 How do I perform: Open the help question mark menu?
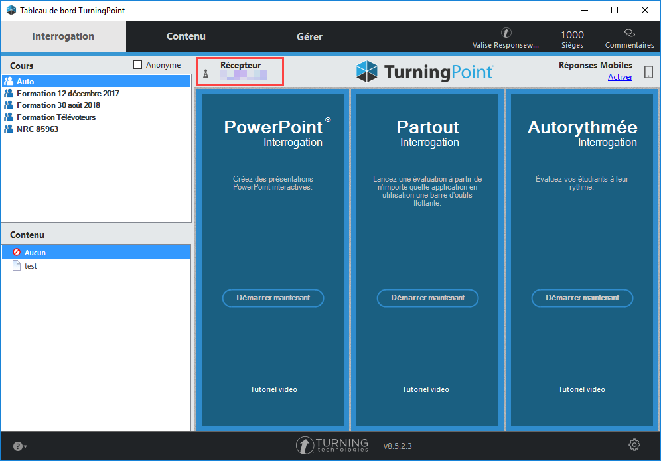coord(19,446)
